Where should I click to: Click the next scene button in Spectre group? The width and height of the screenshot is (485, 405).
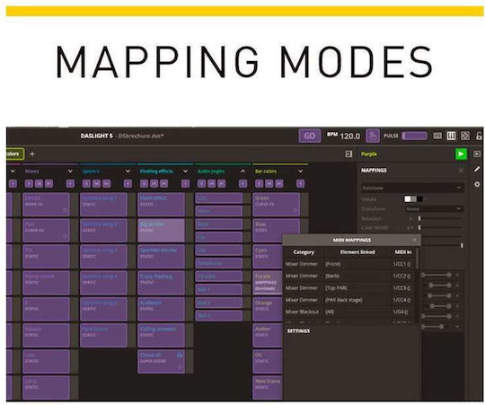click(x=106, y=183)
